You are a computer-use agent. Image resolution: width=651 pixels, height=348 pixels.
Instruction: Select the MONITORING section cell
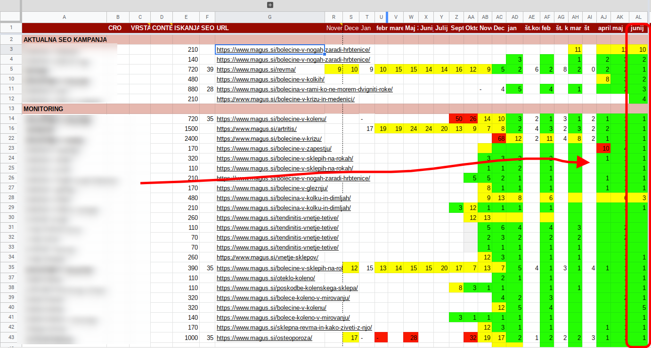coord(43,109)
